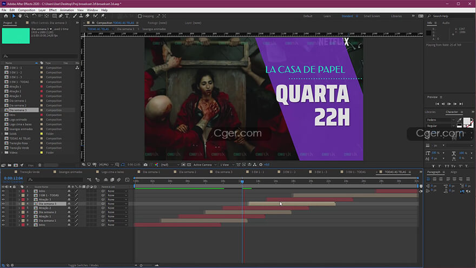Toggle visibility of 3 EM 1 - TODAS layer
This screenshot has height=268, width=476.
tap(3, 195)
